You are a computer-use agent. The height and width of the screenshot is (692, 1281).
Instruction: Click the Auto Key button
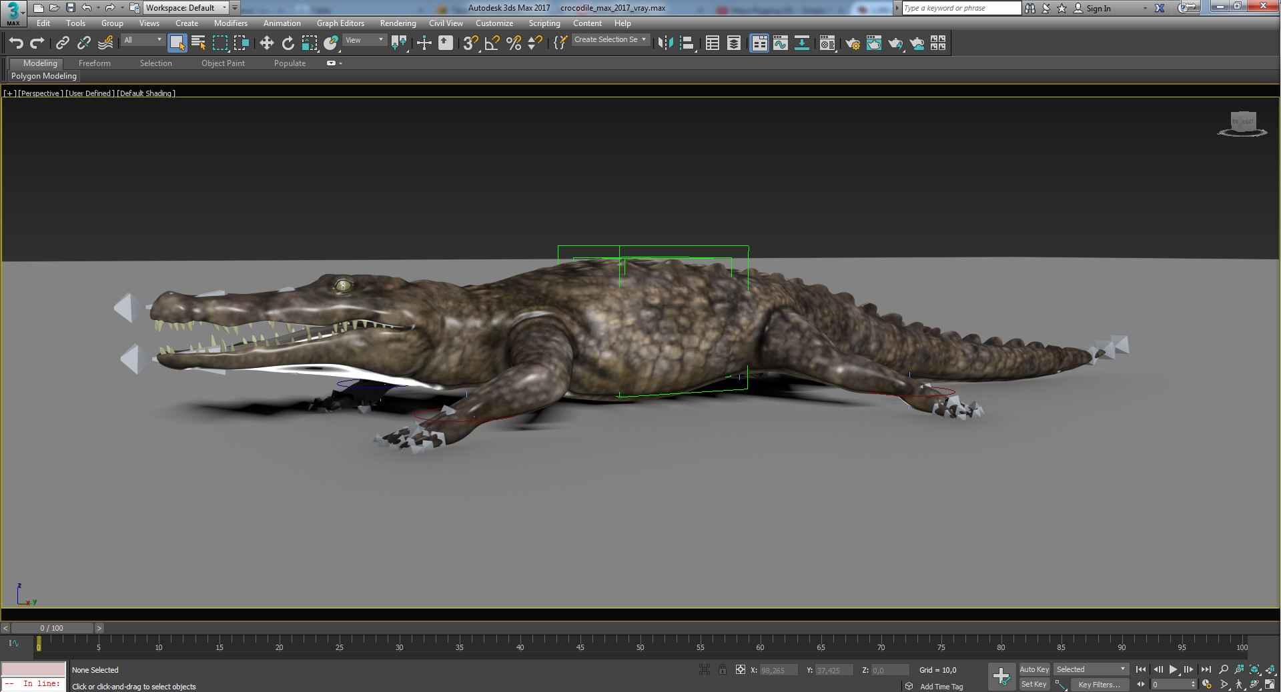tap(1034, 669)
